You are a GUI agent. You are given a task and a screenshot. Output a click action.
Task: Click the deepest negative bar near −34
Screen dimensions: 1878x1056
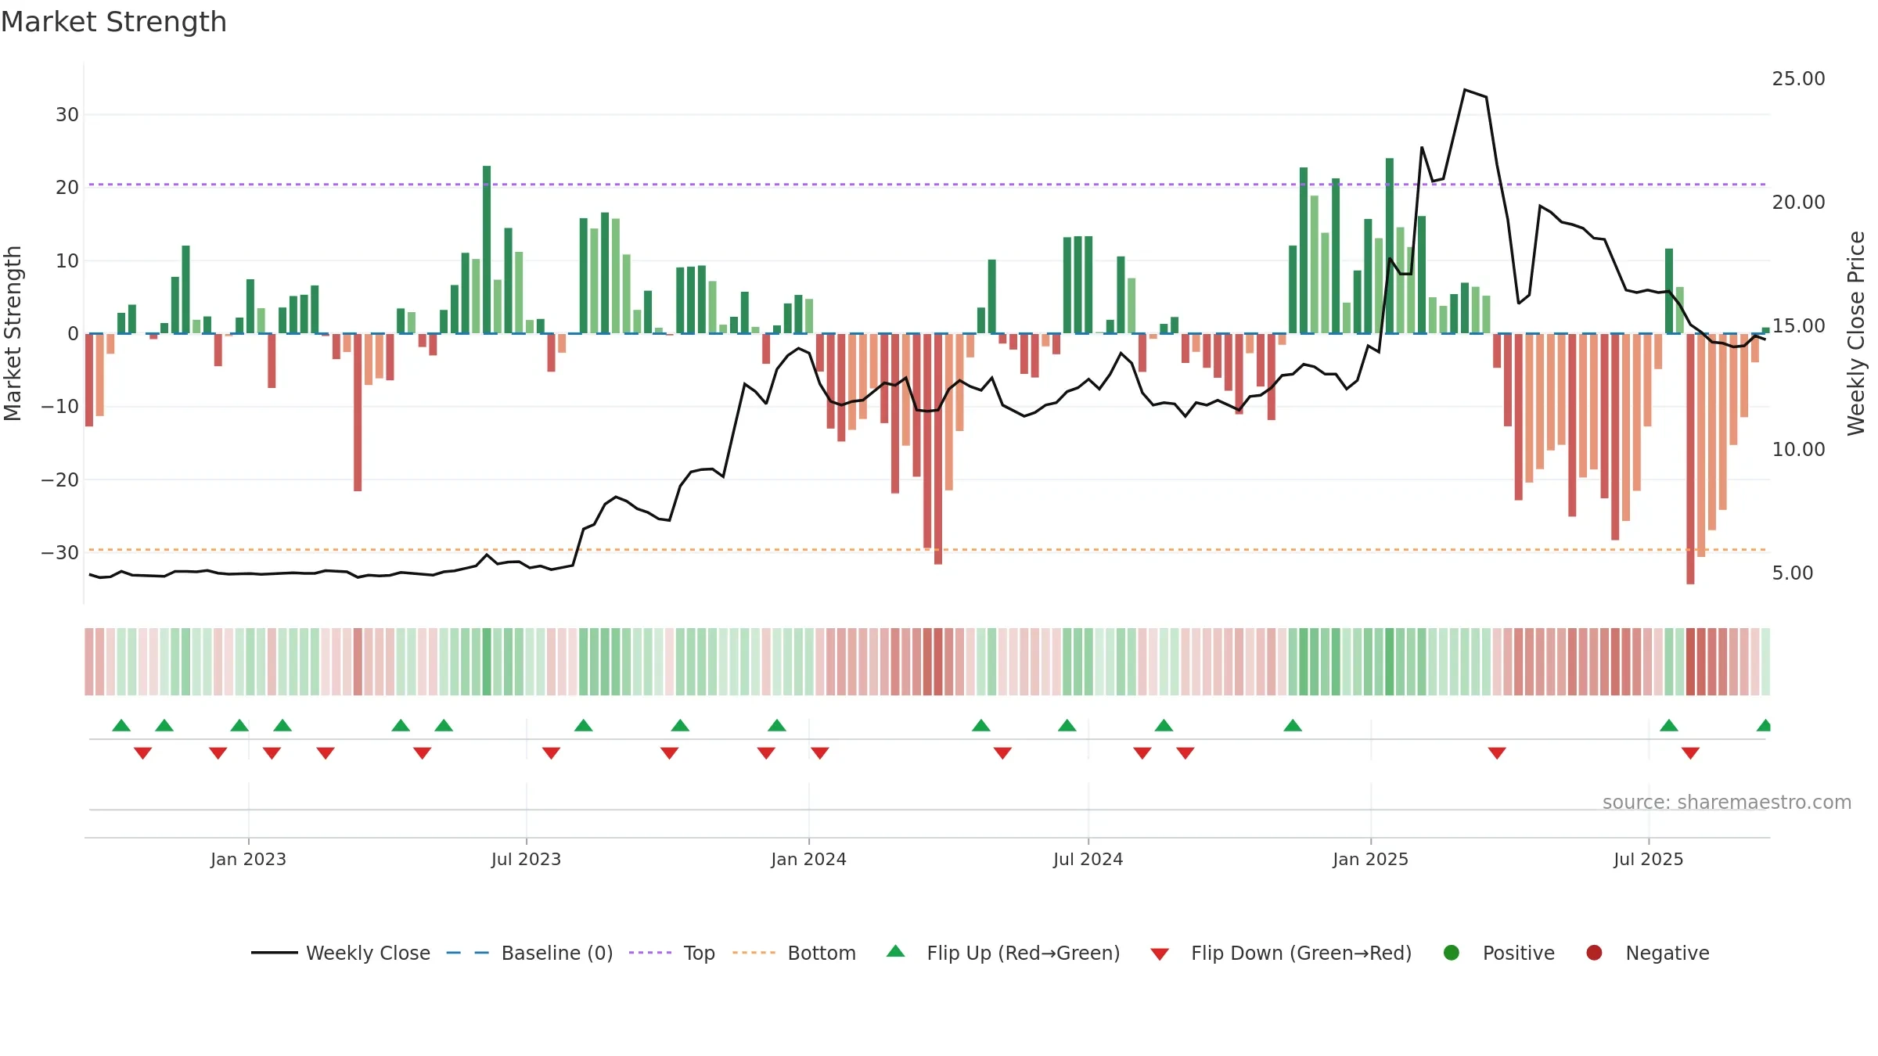tap(1690, 459)
